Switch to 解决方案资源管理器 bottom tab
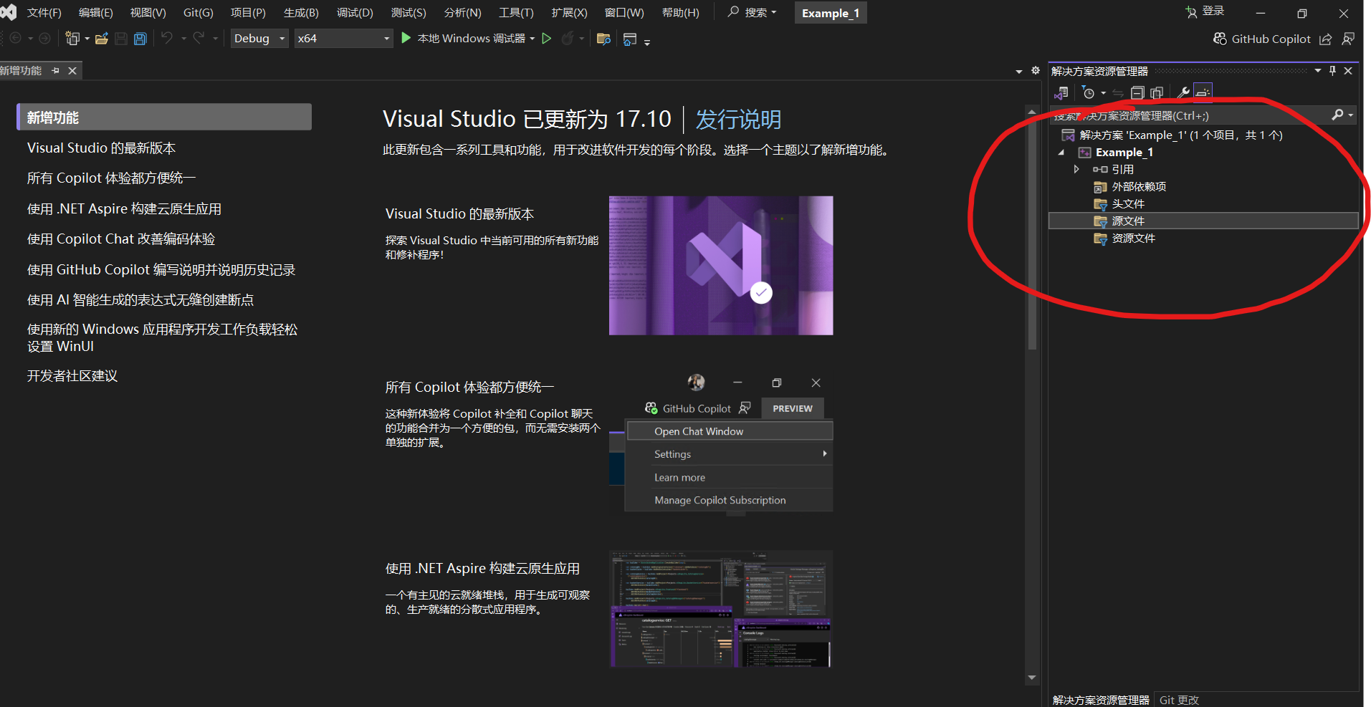 coord(1101,700)
